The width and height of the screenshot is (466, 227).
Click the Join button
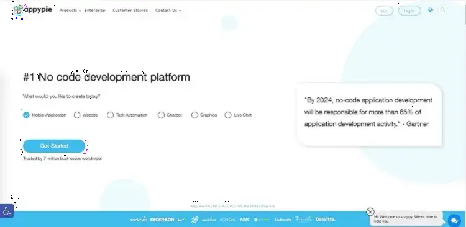coord(384,11)
